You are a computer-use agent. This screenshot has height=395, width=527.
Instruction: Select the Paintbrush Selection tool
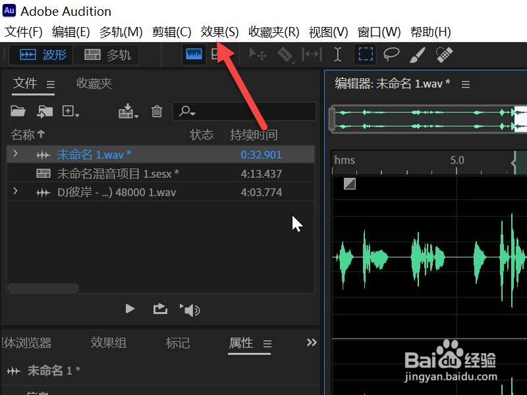pyautogui.click(x=418, y=55)
